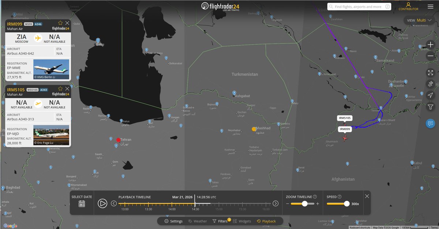Open the IRM5105 aircraft photo thumbnail
Screen dimensions: 439x229
point(51,135)
